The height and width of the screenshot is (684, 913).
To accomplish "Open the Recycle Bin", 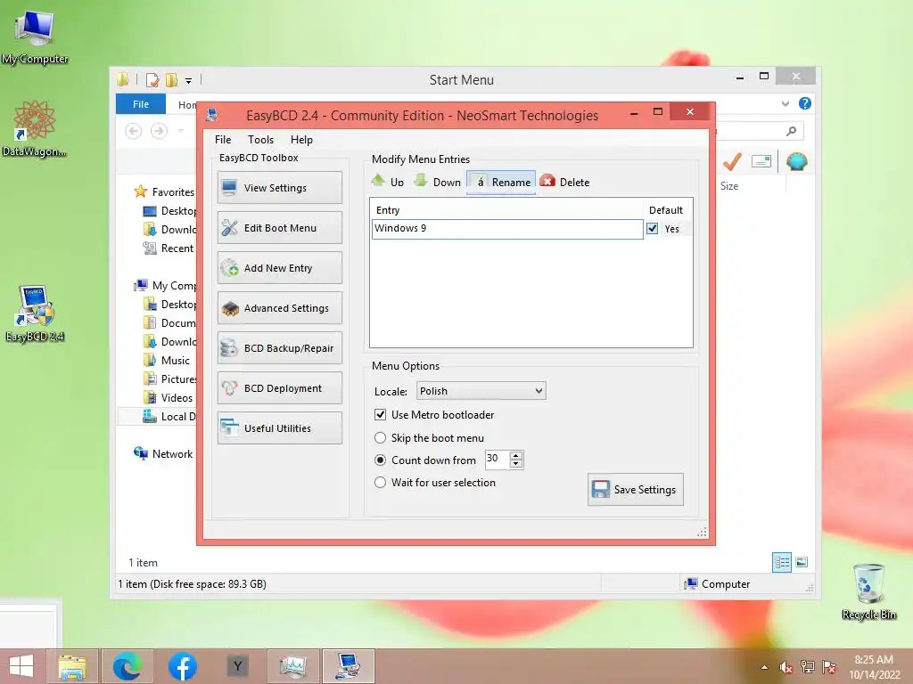I will pyautogui.click(x=868, y=591).
